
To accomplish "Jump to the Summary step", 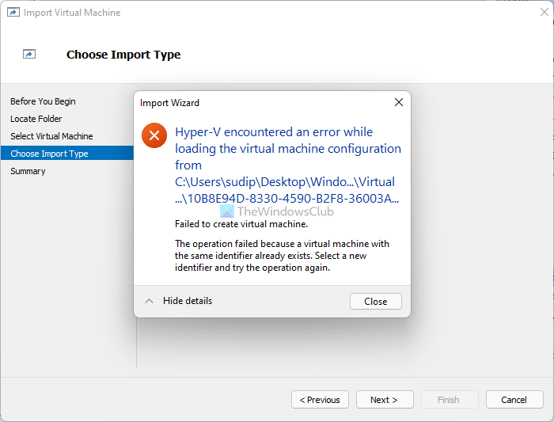I will click(28, 171).
